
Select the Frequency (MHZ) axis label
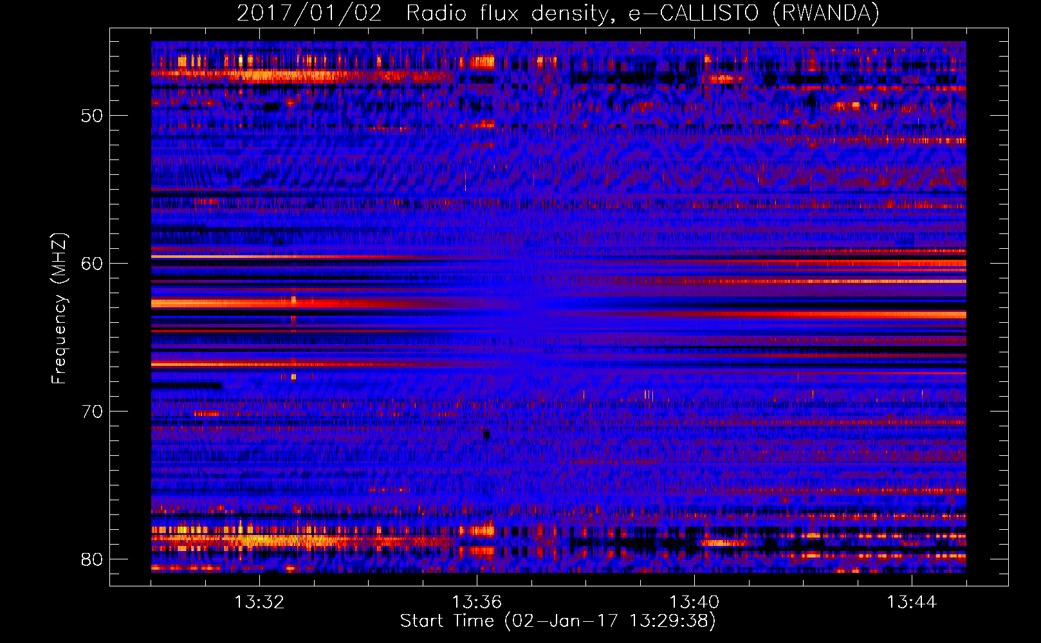pos(59,309)
